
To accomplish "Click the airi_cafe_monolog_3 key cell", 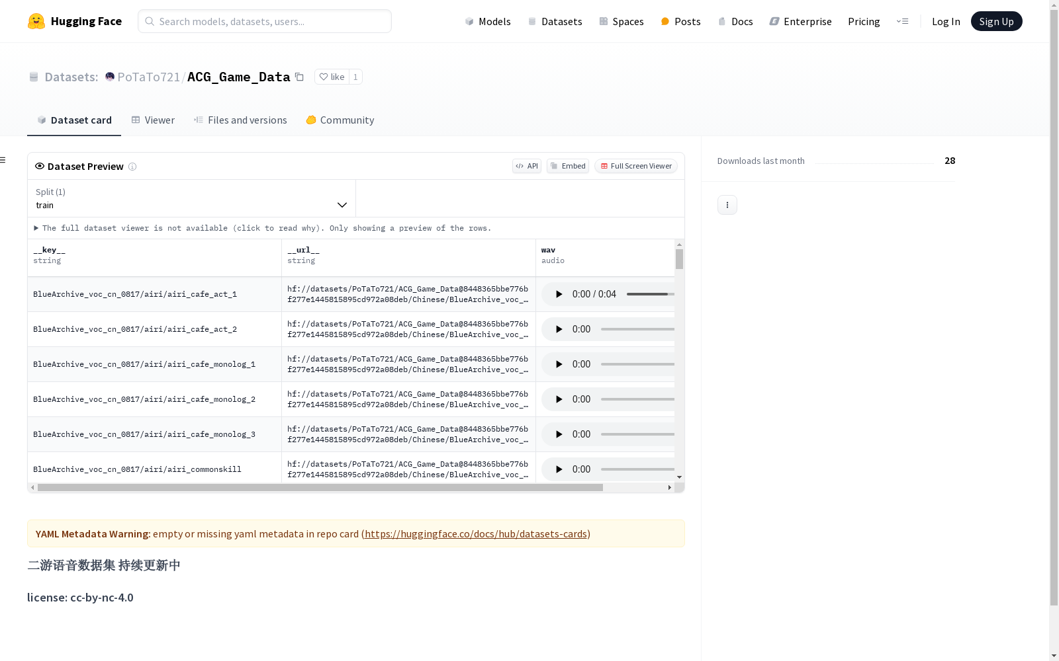I will (x=154, y=434).
